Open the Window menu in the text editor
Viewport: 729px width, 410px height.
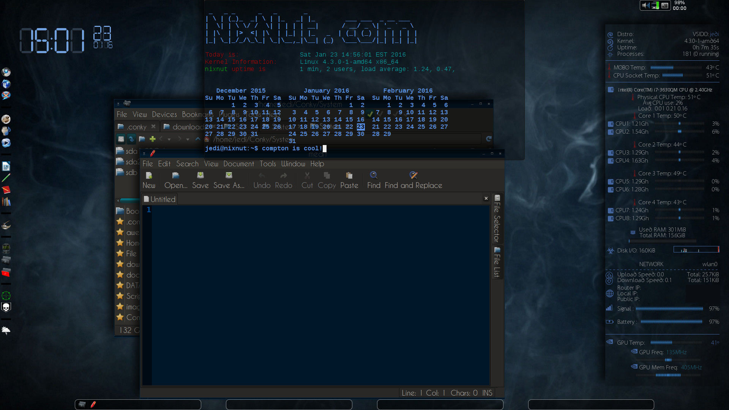coord(293,164)
